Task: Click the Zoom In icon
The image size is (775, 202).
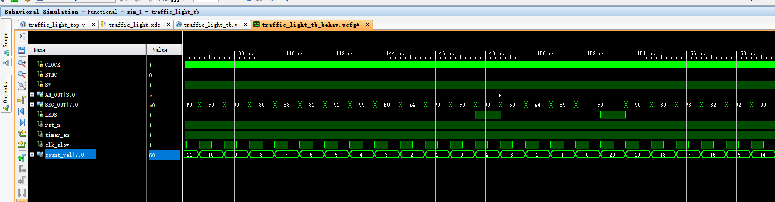Action: [x=22, y=63]
